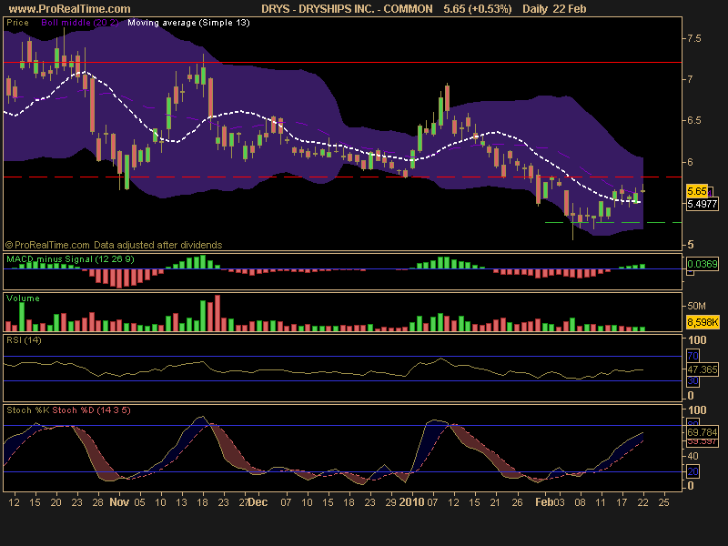Click the 28 date label on time axis
This screenshot has height=546, width=728.
tap(97, 502)
